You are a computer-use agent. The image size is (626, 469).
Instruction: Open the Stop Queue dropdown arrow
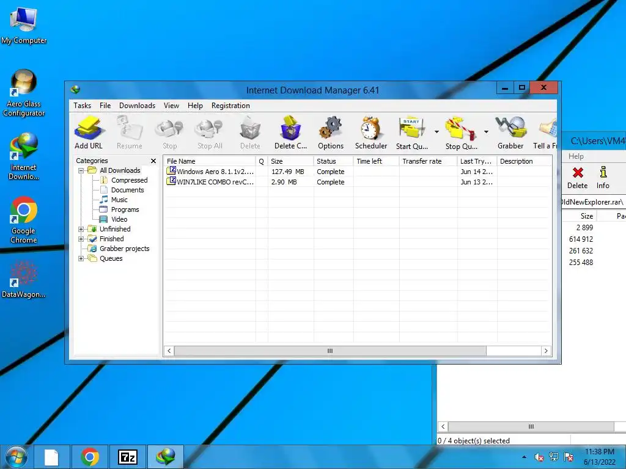(486, 132)
